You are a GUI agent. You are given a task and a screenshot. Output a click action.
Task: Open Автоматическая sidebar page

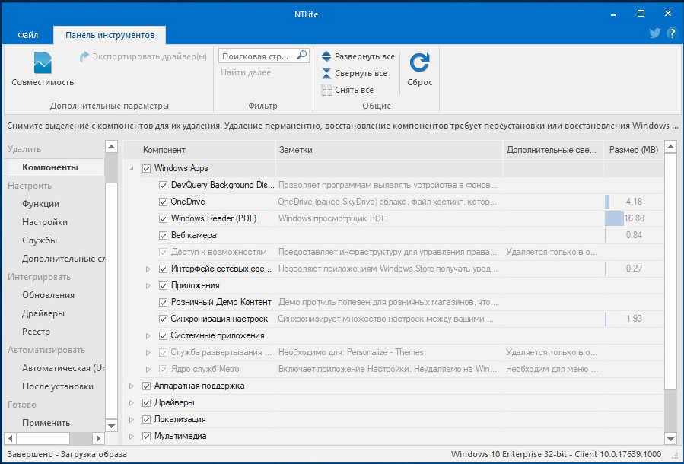click(x=63, y=368)
